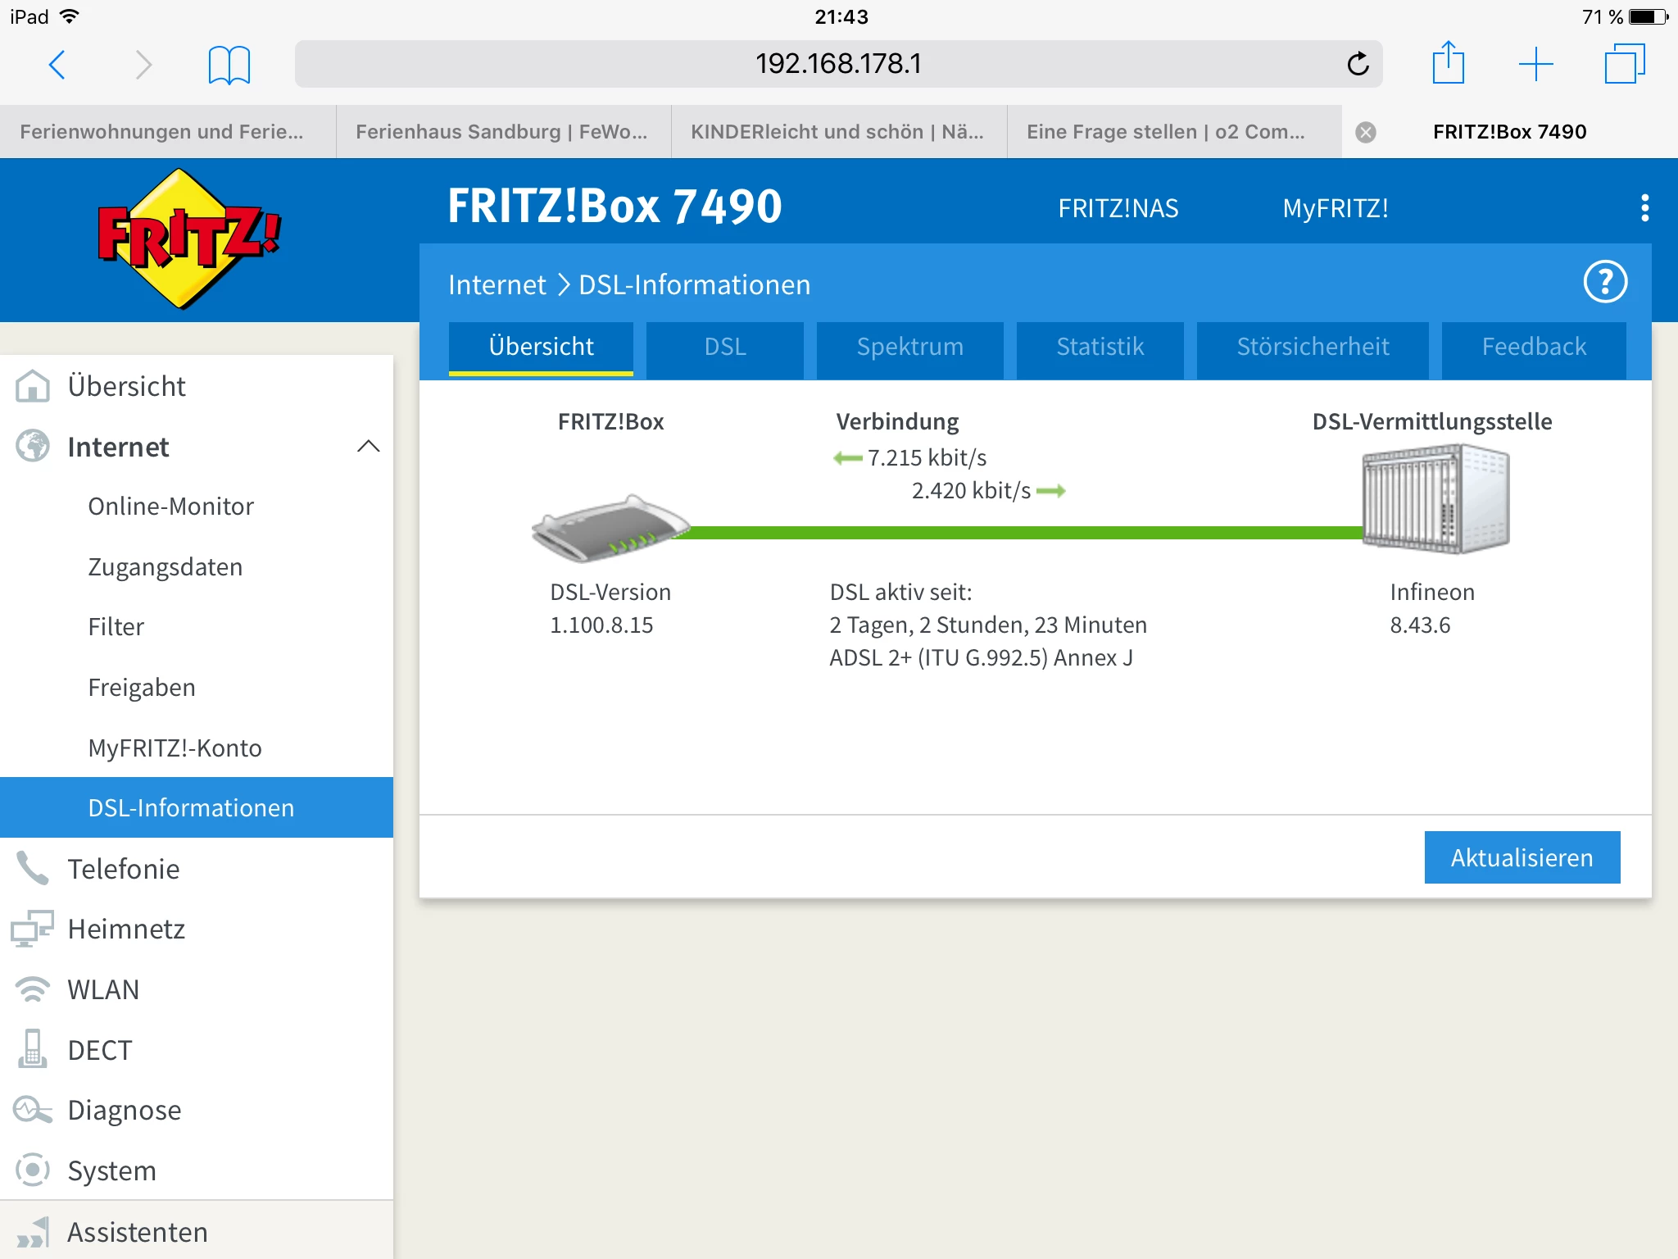
Task: Open Heimnetz in the sidebar
Action: (x=197, y=929)
